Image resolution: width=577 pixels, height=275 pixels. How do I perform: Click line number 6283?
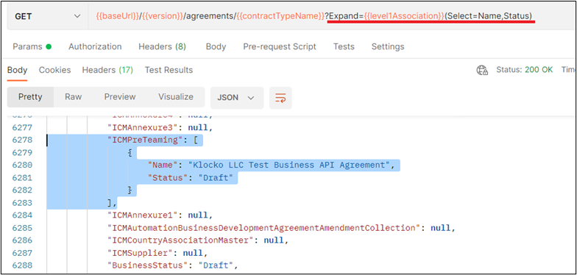click(x=22, y=203)
